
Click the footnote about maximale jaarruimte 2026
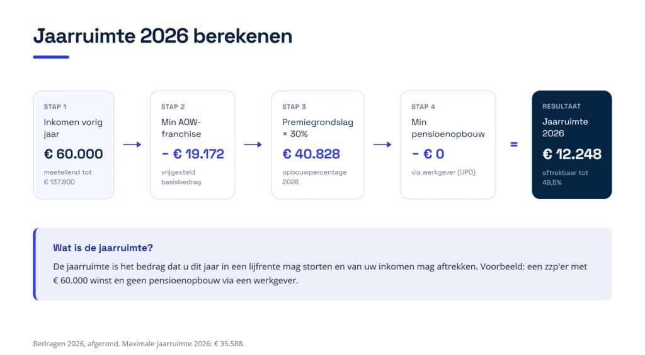[139, 344]
